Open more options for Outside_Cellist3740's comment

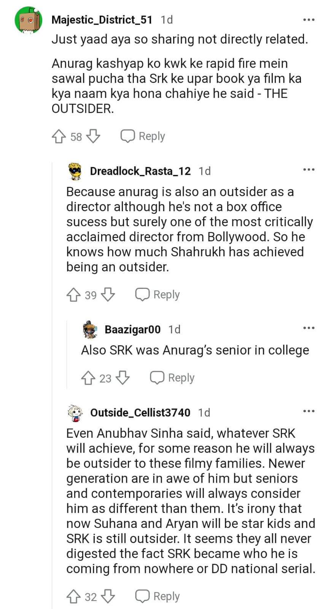[309, 411]
